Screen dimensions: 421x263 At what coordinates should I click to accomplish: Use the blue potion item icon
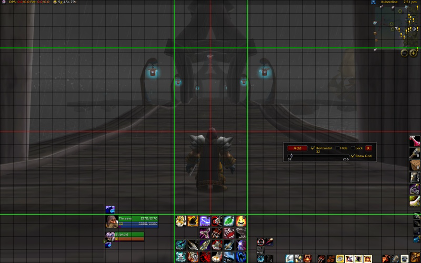(417, 238)
